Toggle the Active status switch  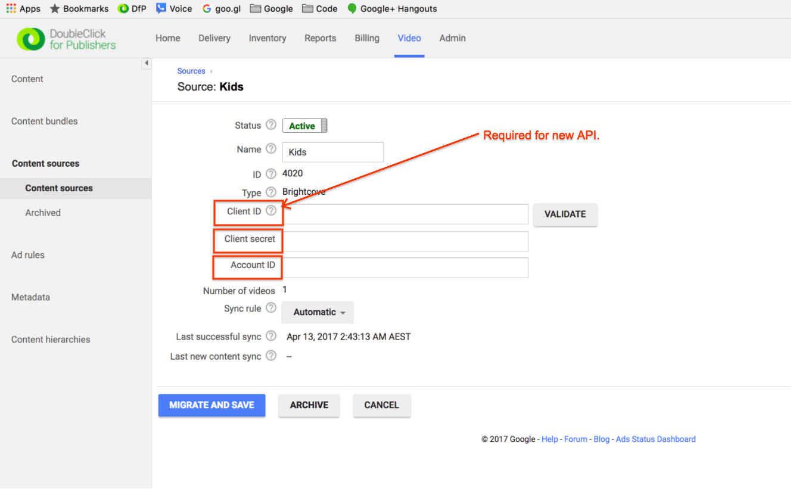(x=305, y=126)
